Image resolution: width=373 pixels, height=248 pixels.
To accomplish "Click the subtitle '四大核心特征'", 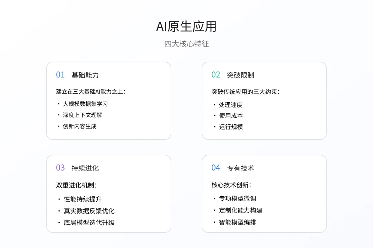I will coord(186,44).
